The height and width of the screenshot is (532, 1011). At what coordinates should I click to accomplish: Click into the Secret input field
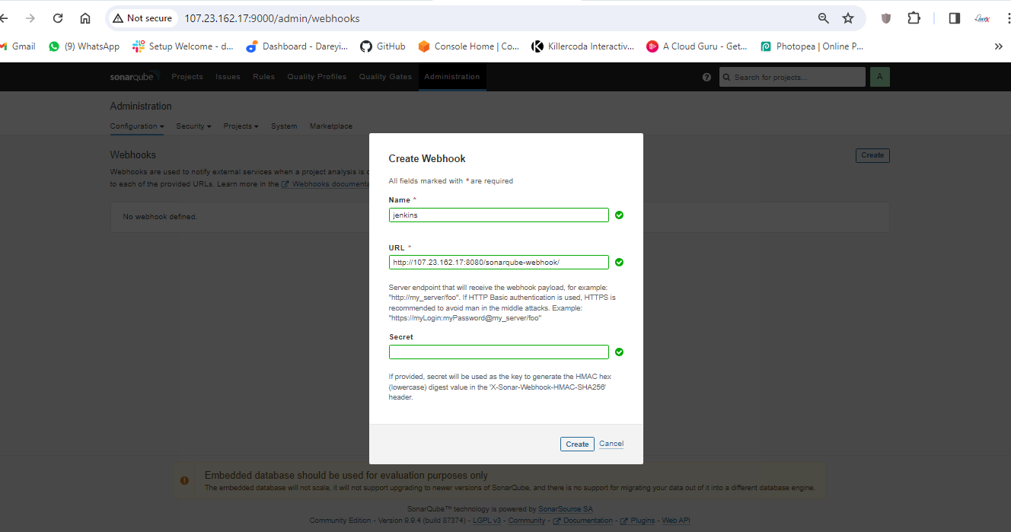click(499, 352)
